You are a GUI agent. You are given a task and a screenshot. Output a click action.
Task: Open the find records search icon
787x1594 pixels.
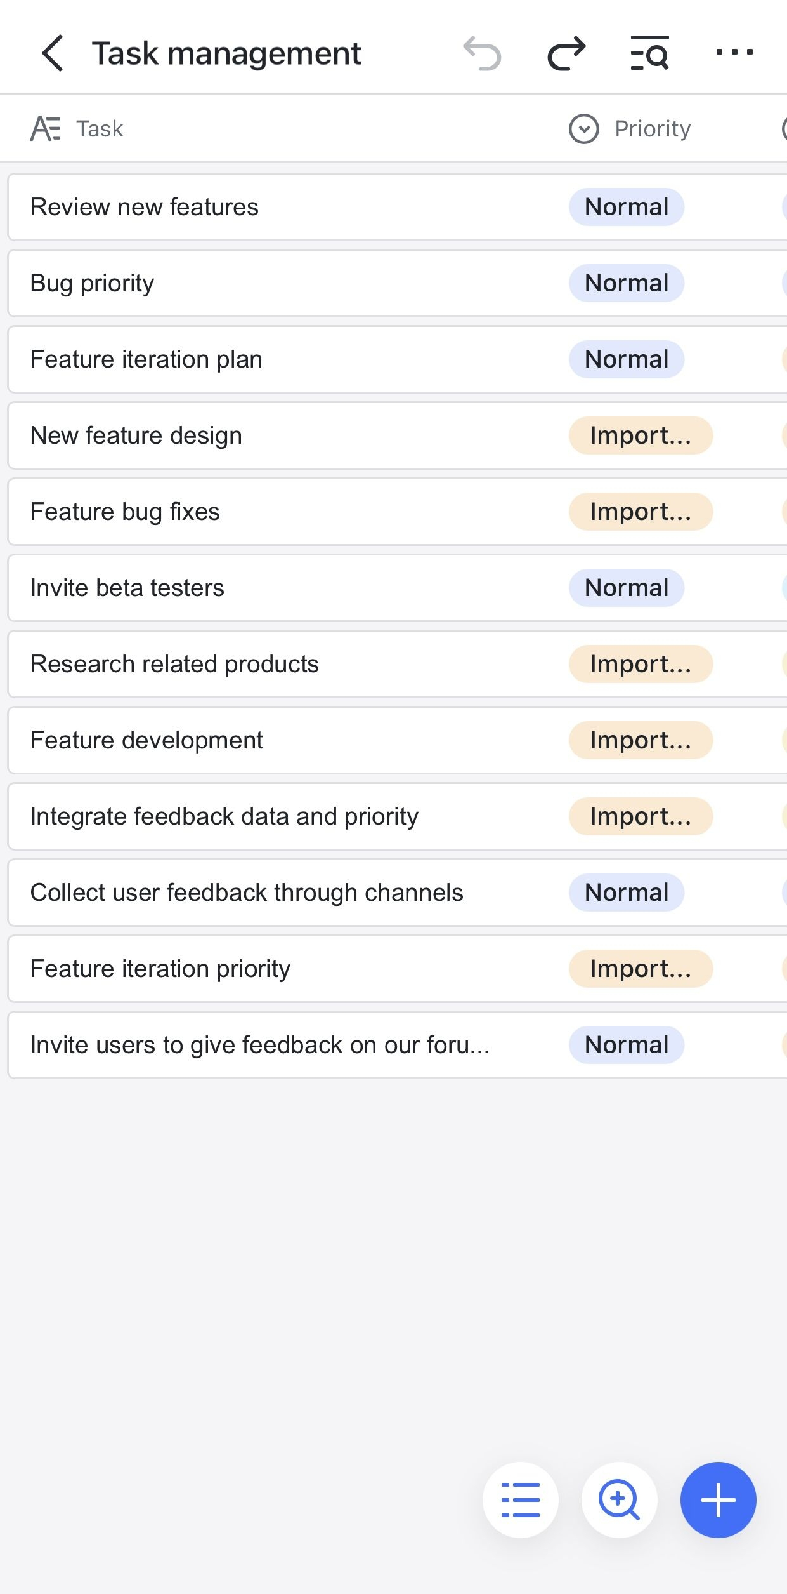click(649, 53)
